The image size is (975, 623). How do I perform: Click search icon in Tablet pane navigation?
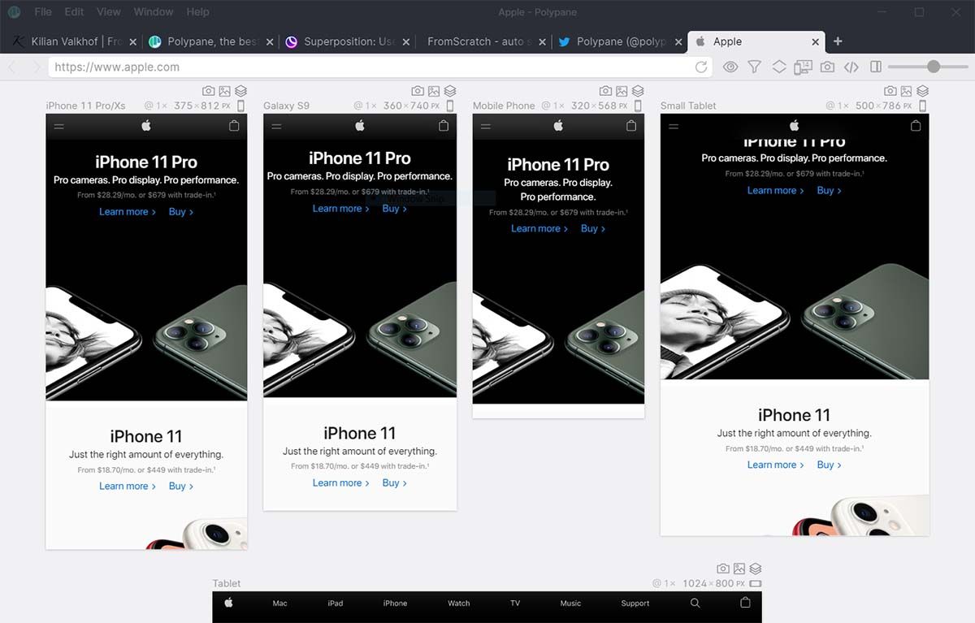tap(695, 603)
